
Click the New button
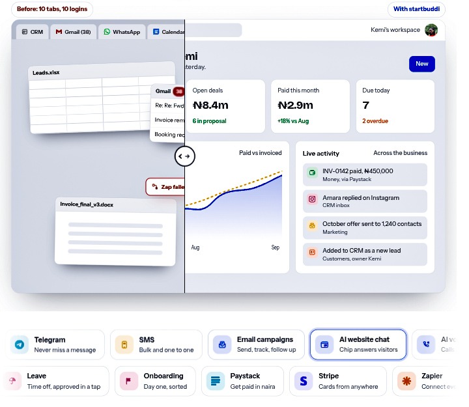(x=421, y=64)
